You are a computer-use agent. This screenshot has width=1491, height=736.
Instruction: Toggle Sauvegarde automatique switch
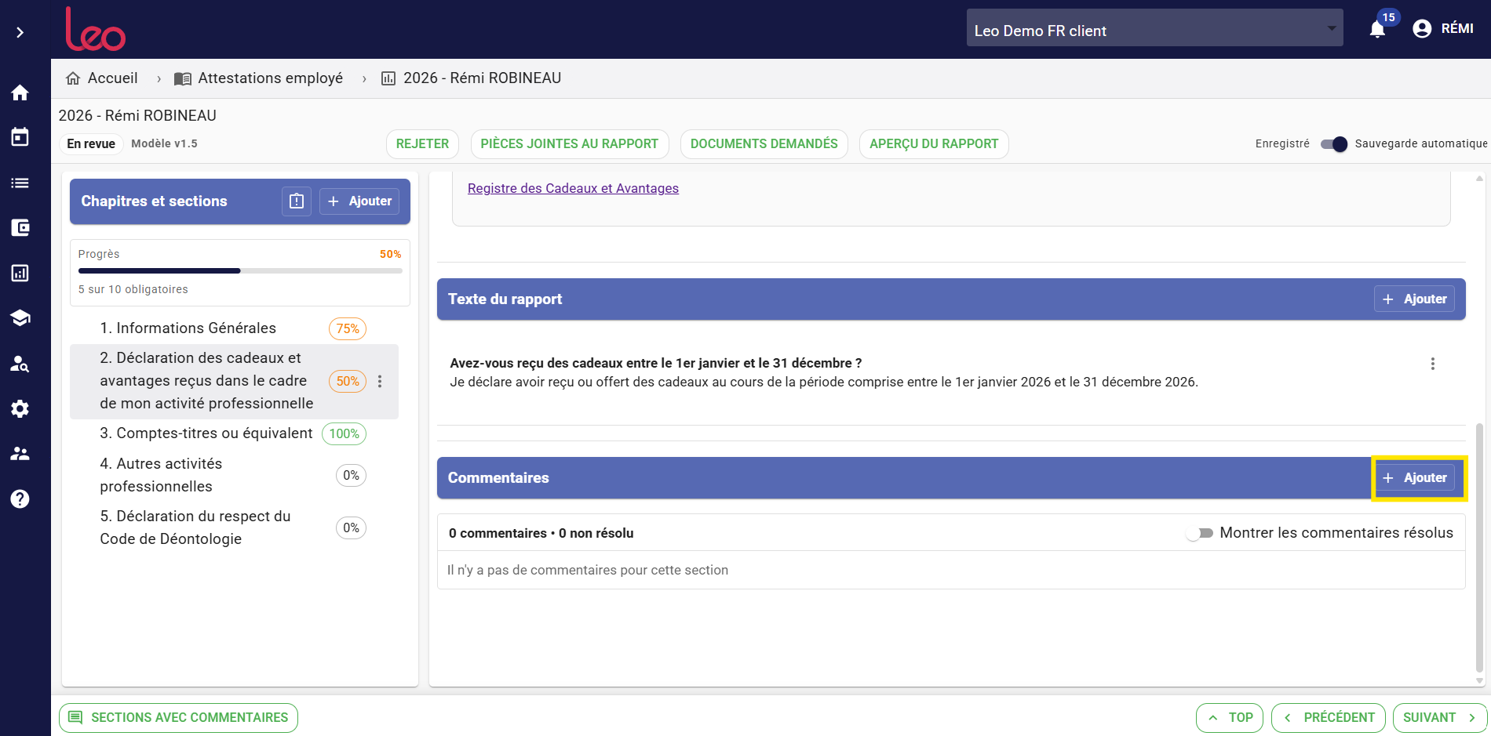click(x=1333, y=144)
